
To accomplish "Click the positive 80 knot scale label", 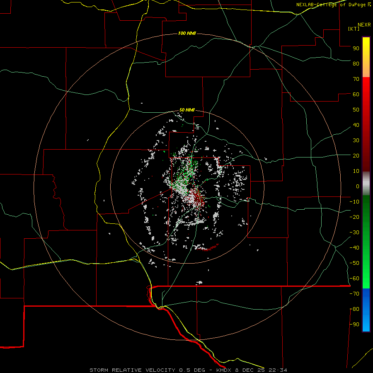I will (356, 63).
